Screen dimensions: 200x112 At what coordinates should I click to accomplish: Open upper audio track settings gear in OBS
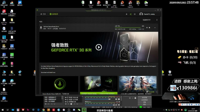click(x=119, y=99)
